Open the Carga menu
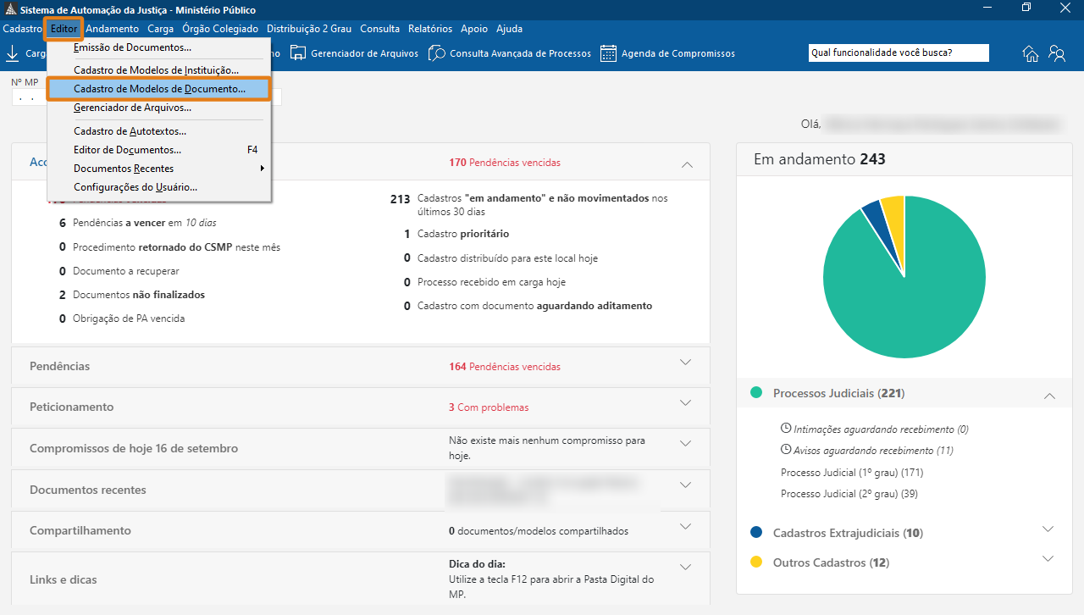This screenshot has width=1084, height=615. click(160, 29)
